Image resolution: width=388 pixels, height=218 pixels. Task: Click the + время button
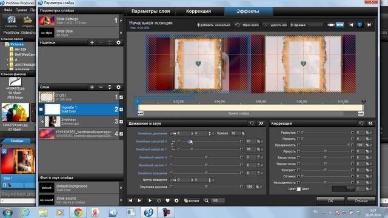click(x=298, y=25)
